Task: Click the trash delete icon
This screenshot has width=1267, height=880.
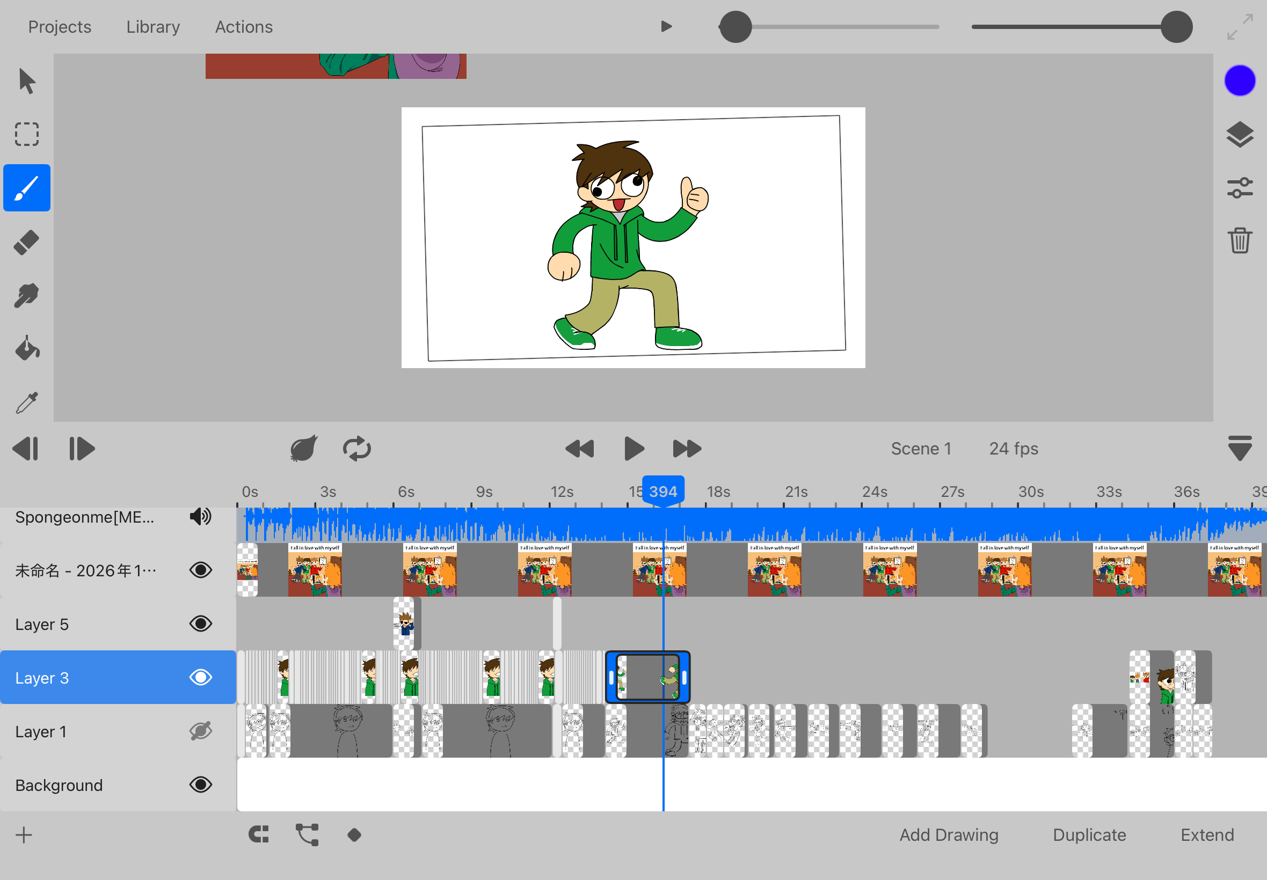Action: tap(1240, 240)
